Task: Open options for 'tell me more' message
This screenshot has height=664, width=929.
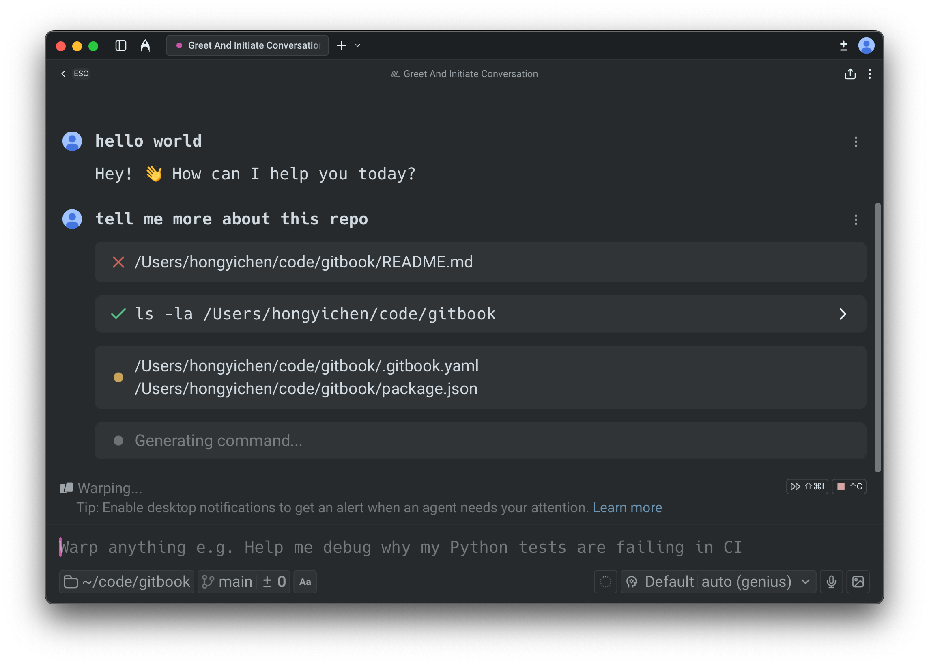Action: click(x=856, y=220)
